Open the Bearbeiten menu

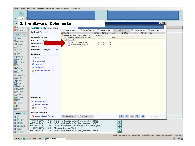pos(41,8)
